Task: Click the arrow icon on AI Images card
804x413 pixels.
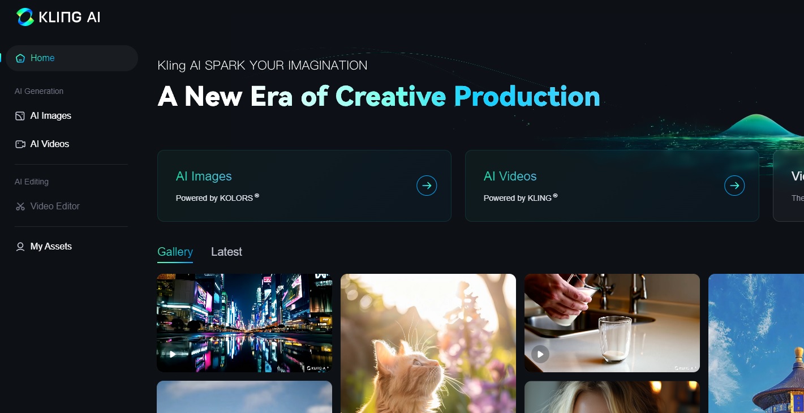Action: point(427,186)
